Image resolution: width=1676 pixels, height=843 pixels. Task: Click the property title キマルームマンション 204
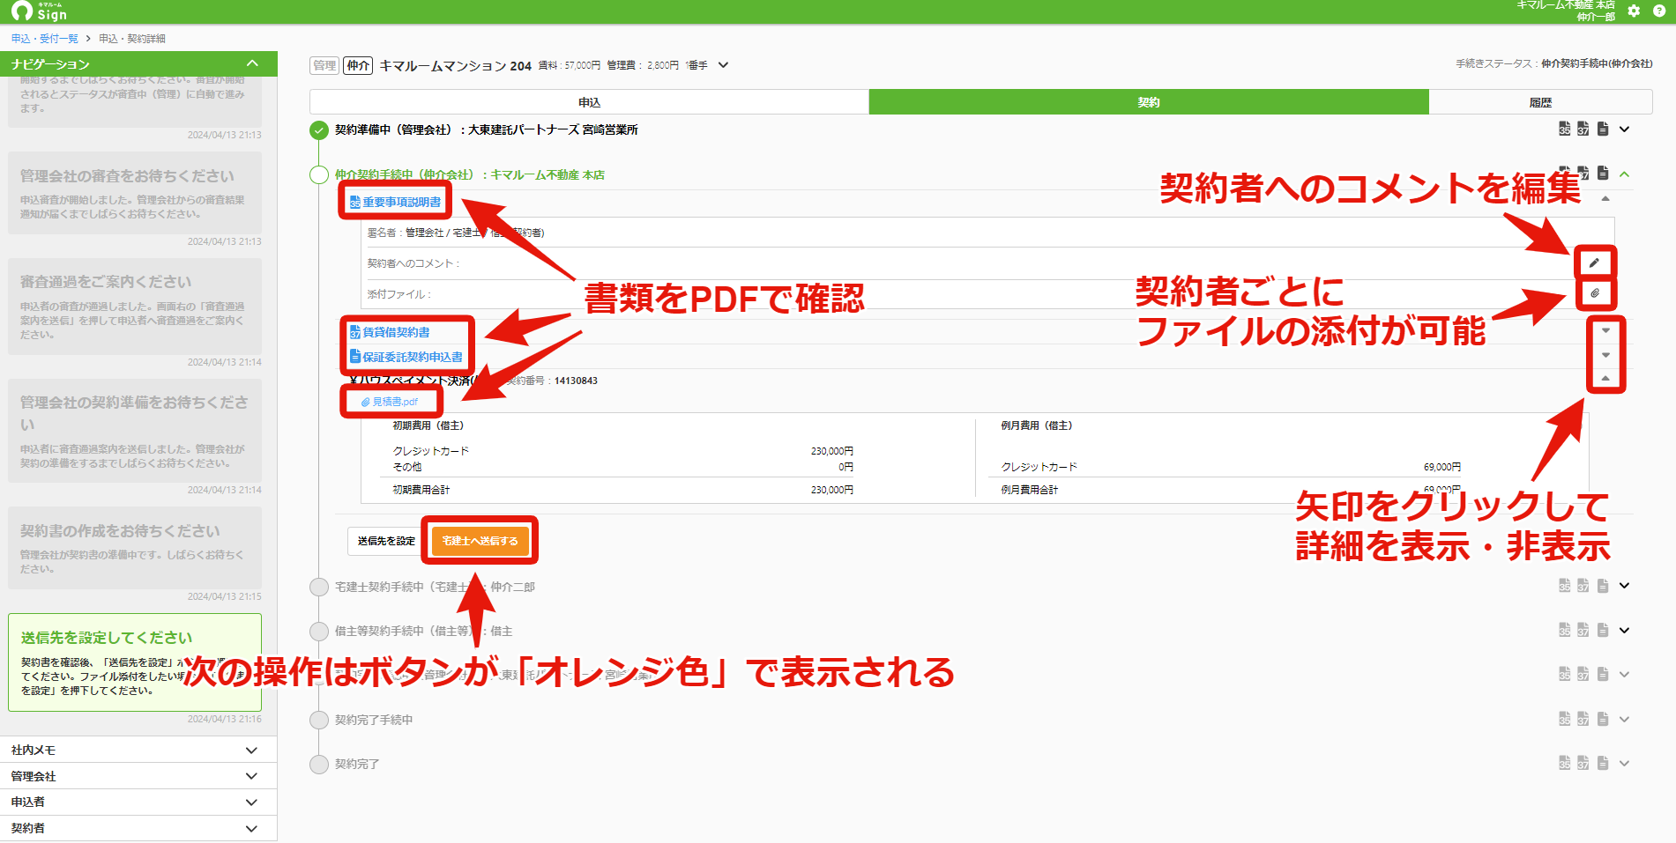coord(455,66)
